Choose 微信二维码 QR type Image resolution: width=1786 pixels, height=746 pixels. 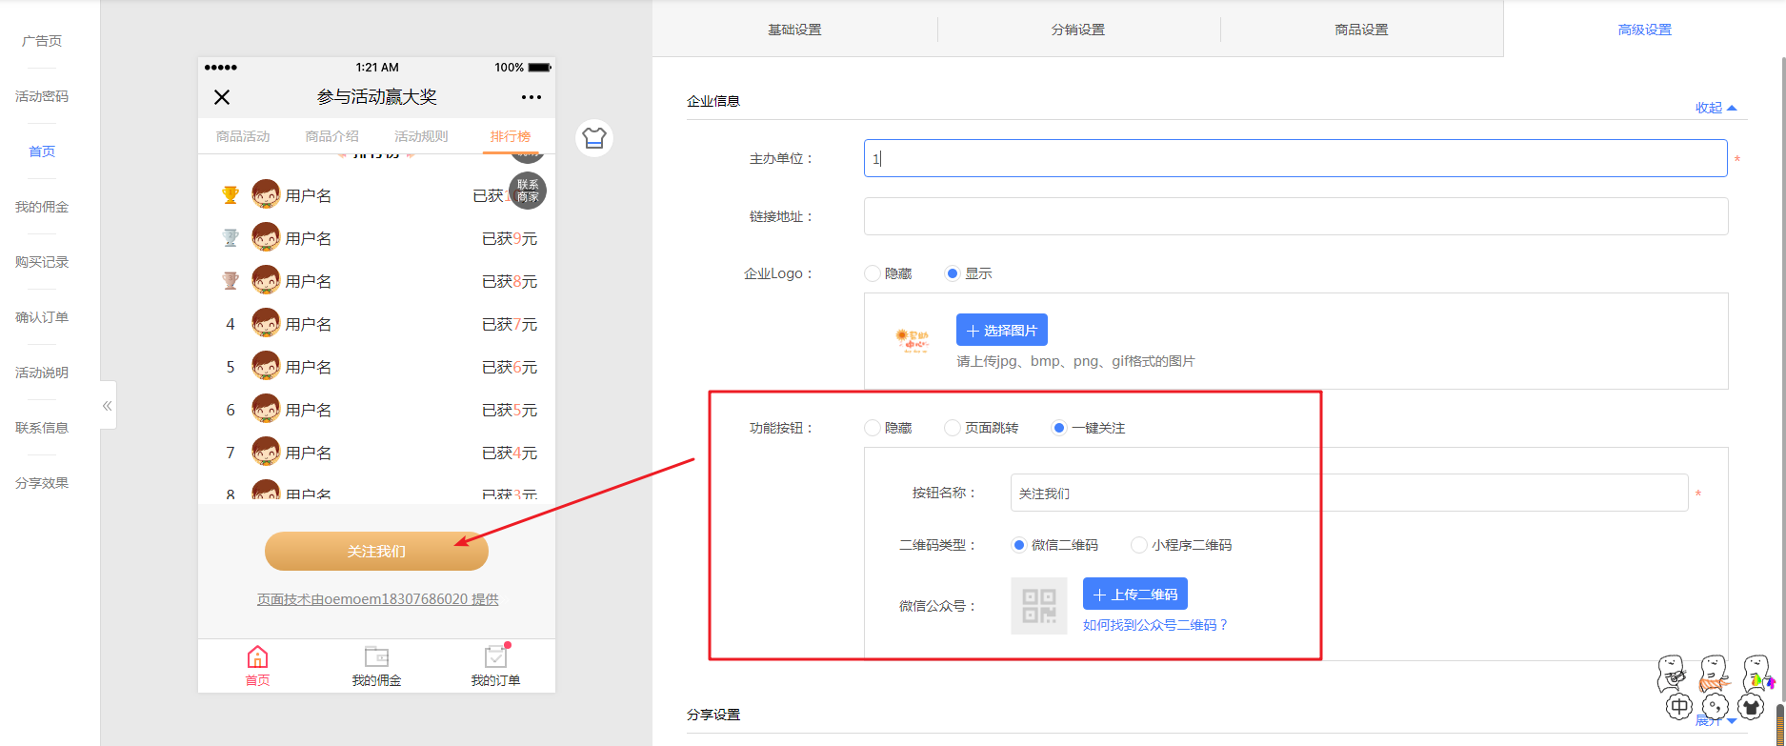coord(1018,545)
